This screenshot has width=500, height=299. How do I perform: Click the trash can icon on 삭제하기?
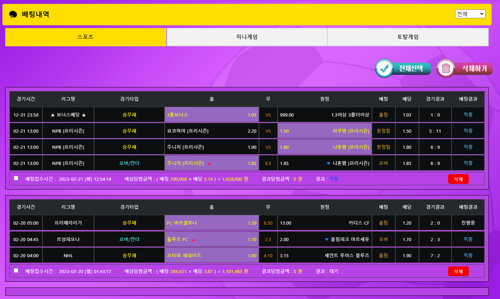446,68
